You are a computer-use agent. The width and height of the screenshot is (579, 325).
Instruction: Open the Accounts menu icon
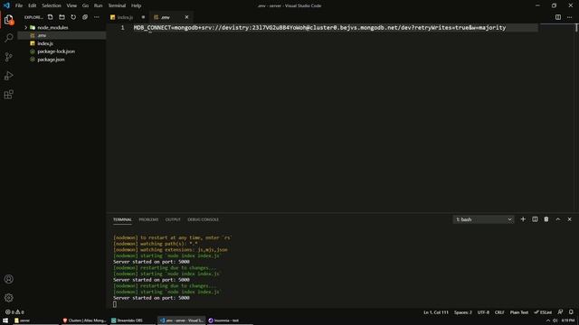click(x=9, y=279)
